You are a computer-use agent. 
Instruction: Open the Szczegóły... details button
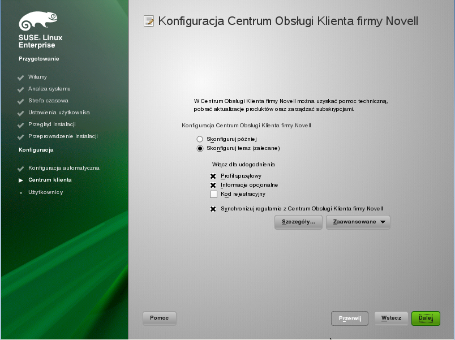click(298, 222)
